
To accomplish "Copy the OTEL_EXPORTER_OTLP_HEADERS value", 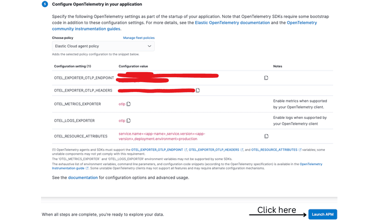I will [x=198, y=91].
